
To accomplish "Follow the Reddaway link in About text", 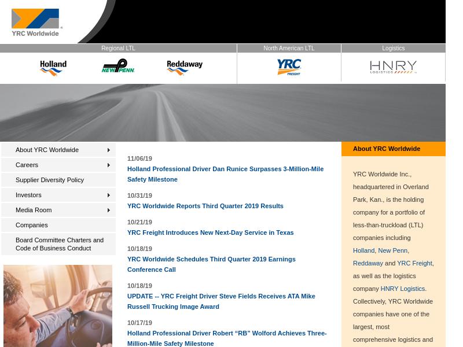I will [368, 263].
